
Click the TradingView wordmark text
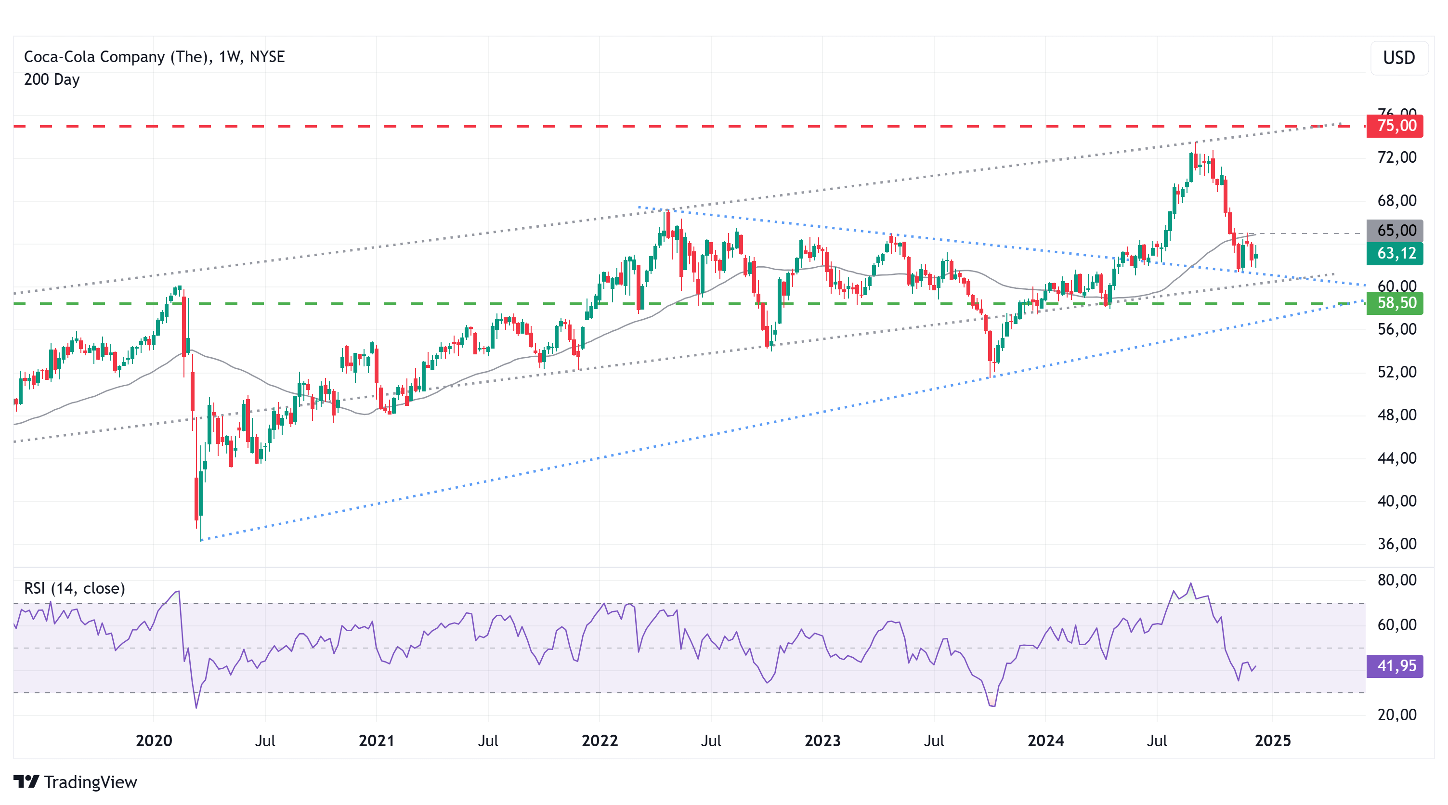pos(91,782)
